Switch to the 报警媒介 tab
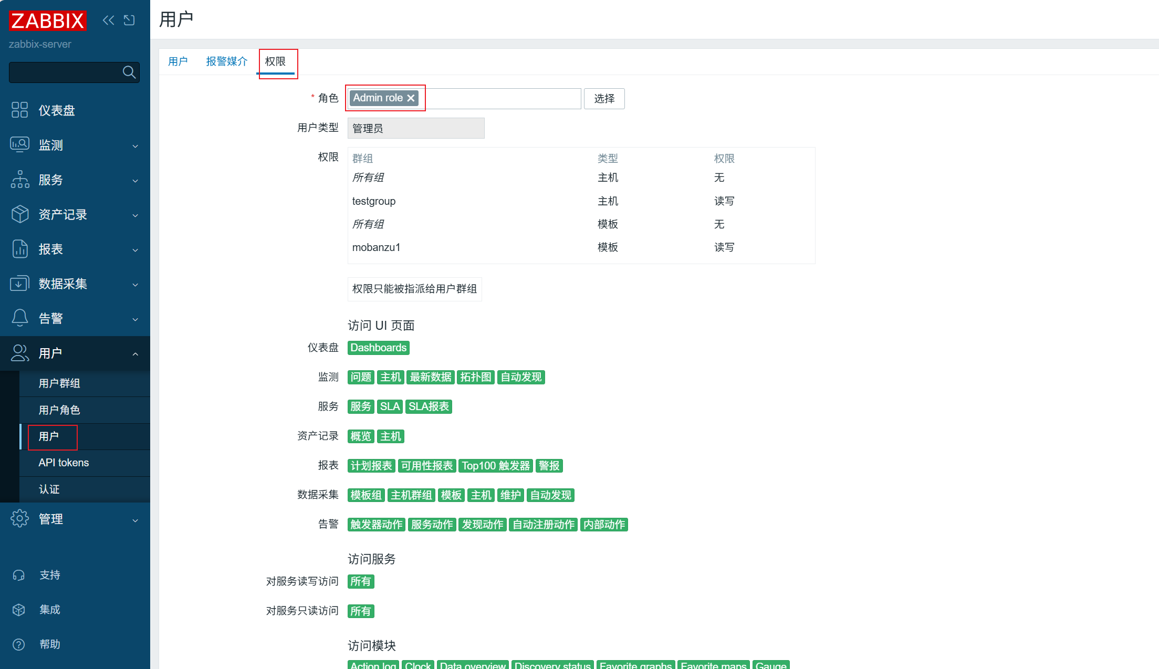This screenshot has height=669, width=1159. tap(226, 61)
